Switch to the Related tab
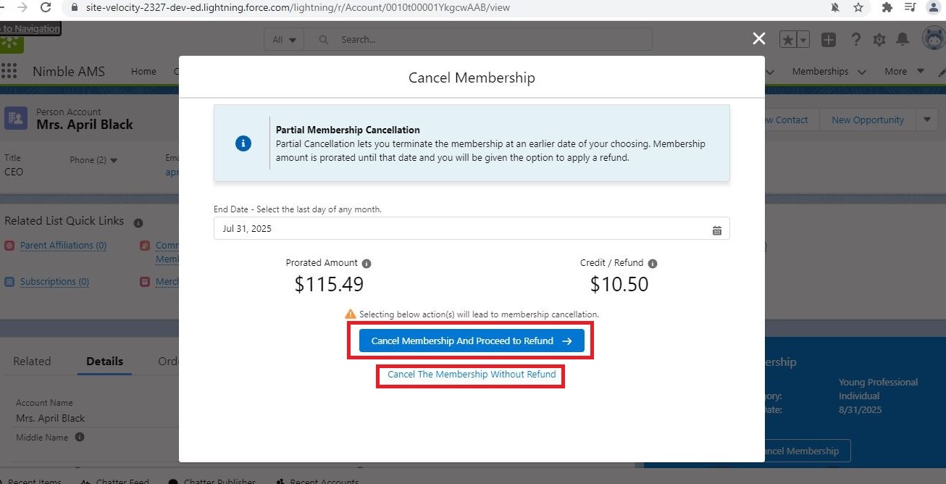Viewport: 946px width, 484px height. click(x=32, y=361)
